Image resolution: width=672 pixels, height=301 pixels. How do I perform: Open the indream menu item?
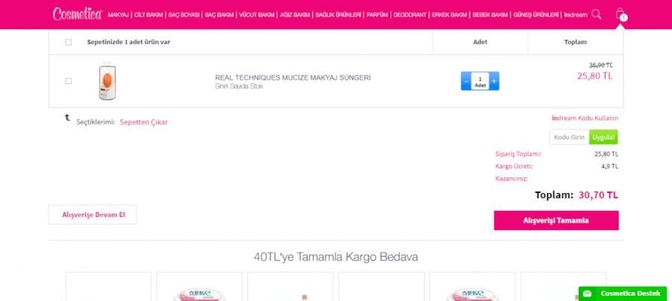(576, 15)
